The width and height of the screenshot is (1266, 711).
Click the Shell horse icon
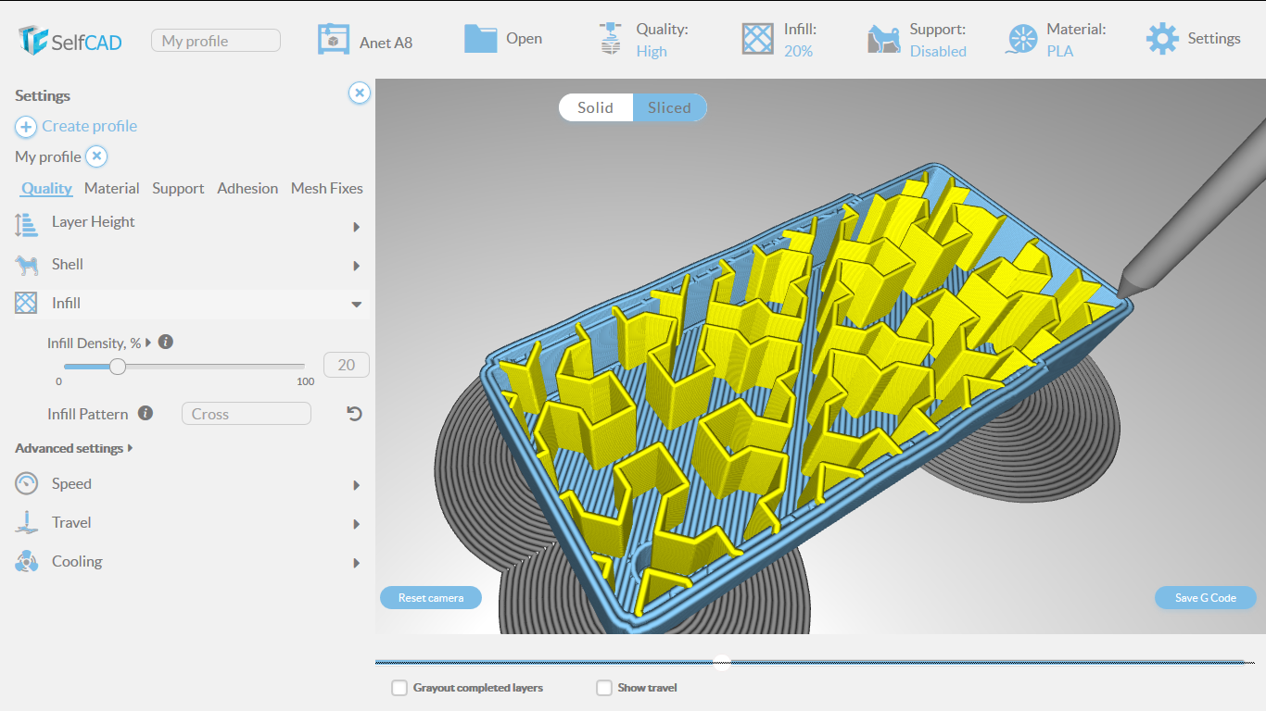[x=27, y=266]
